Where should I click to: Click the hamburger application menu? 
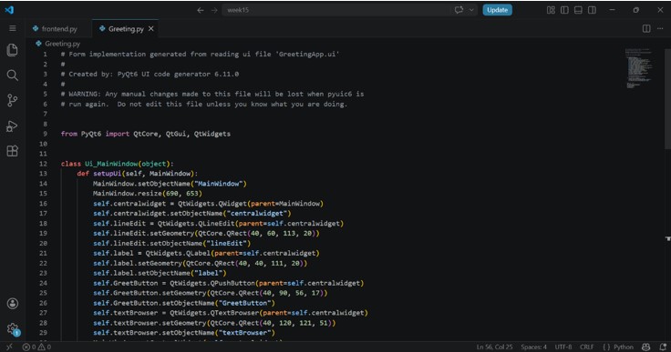[x=13, y=28]
